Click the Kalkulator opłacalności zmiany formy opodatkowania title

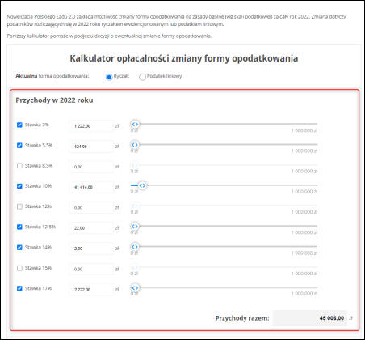click(184, 58)
